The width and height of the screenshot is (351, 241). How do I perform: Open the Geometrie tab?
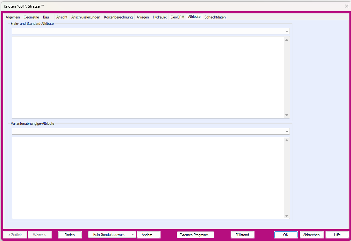click(x=31, y=17)
